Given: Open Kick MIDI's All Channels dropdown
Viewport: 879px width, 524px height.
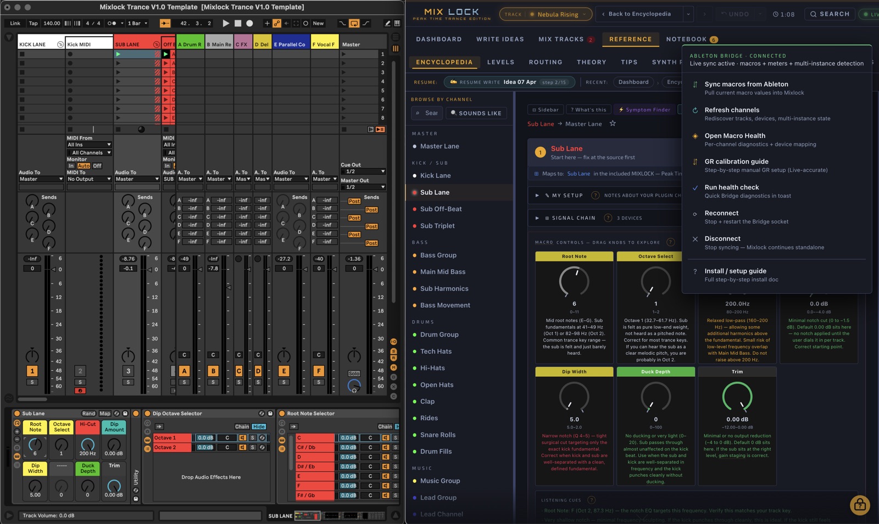Looking at the screenshot, I should [89, 153].
